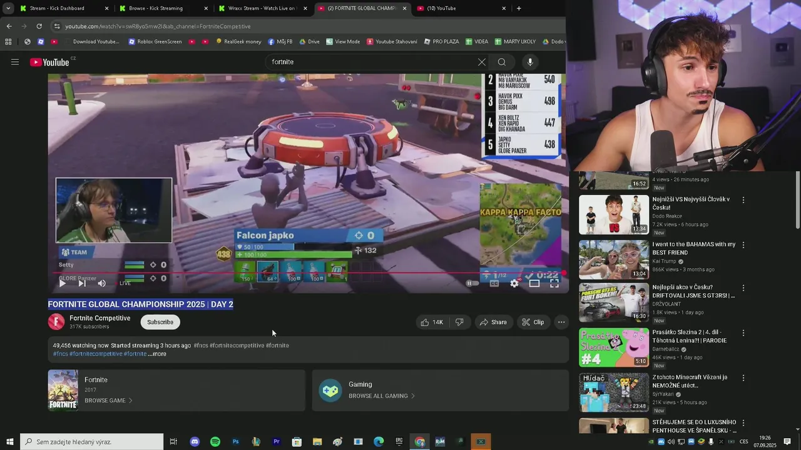801x450 pixels.
Task: Play the livestream video
Action: (x=62, y=283)
